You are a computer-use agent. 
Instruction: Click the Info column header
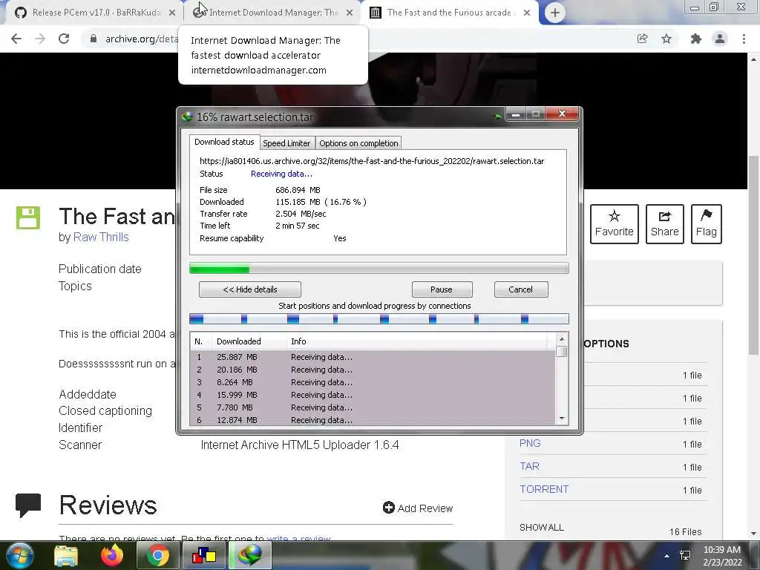417,341
